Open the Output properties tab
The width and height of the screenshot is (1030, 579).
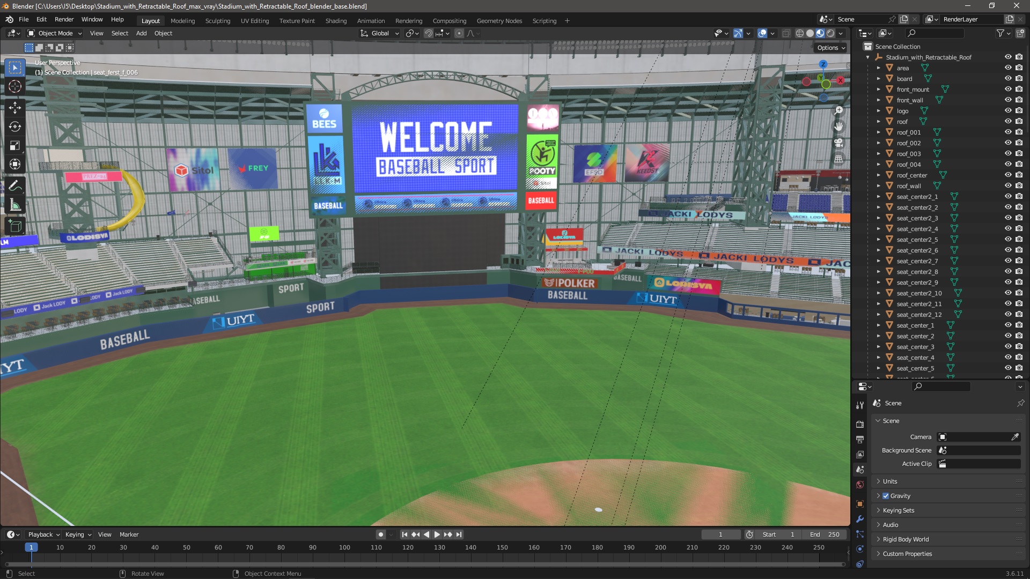[x=860, y=440]
